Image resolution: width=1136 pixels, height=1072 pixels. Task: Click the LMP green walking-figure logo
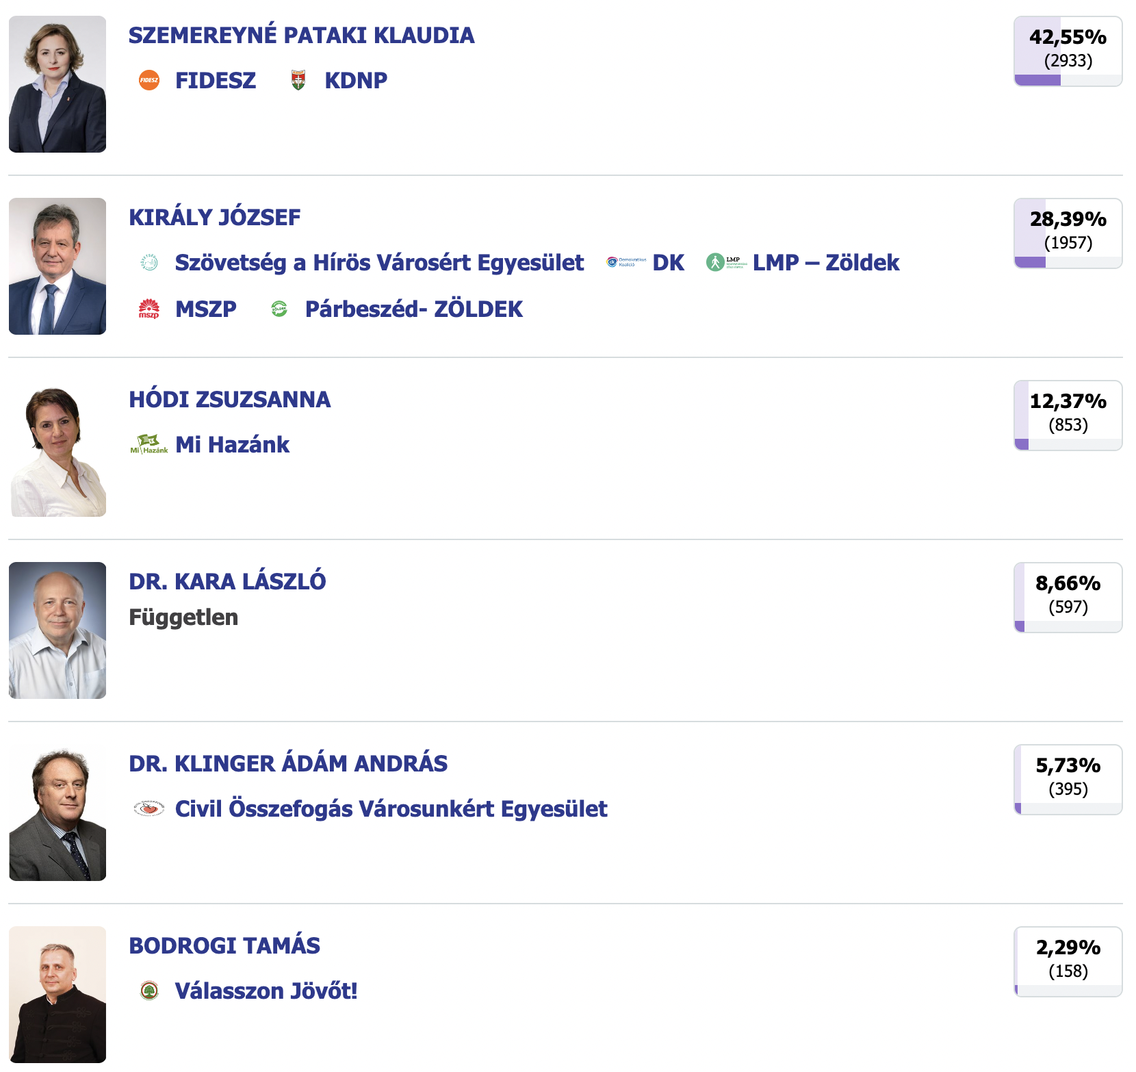(726, 262)
